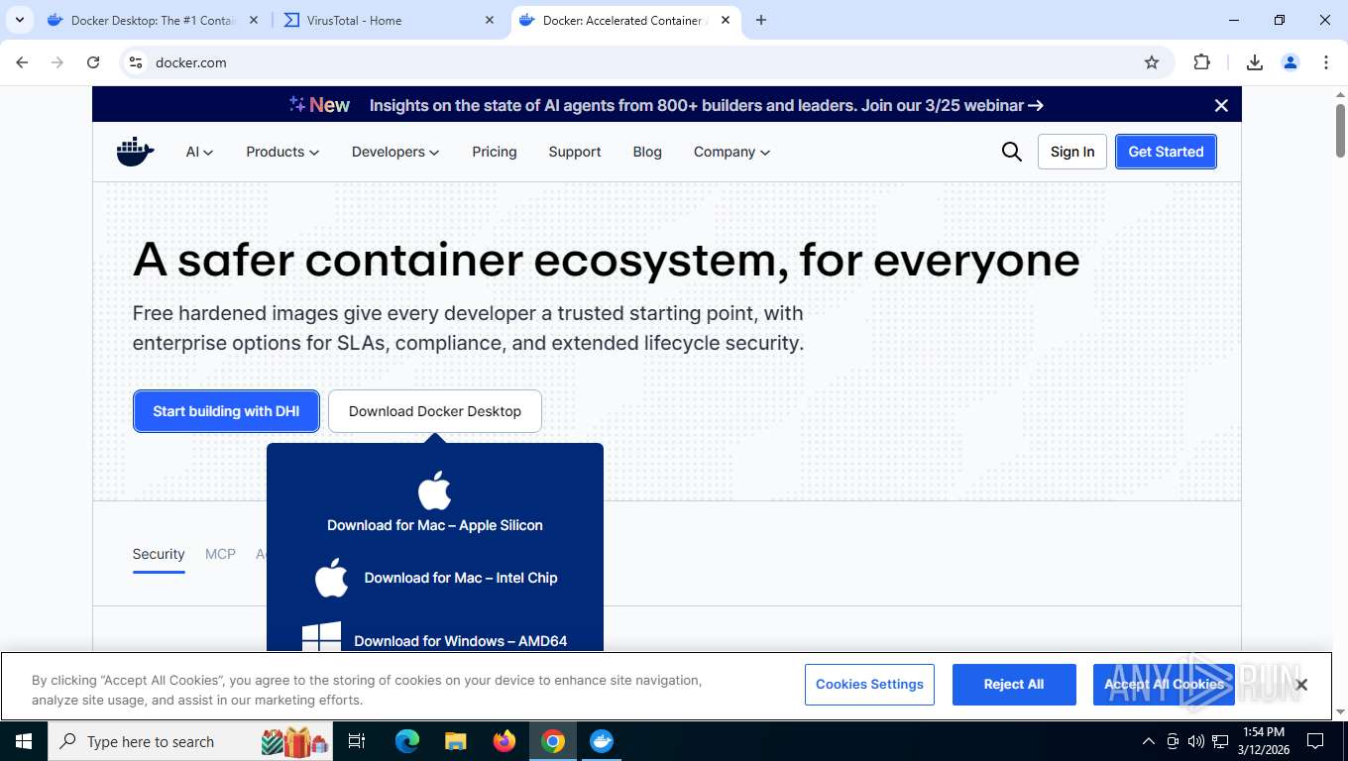The image size is (1348, 761).
Task: Click the docker.com address bar
Action: 634,62
